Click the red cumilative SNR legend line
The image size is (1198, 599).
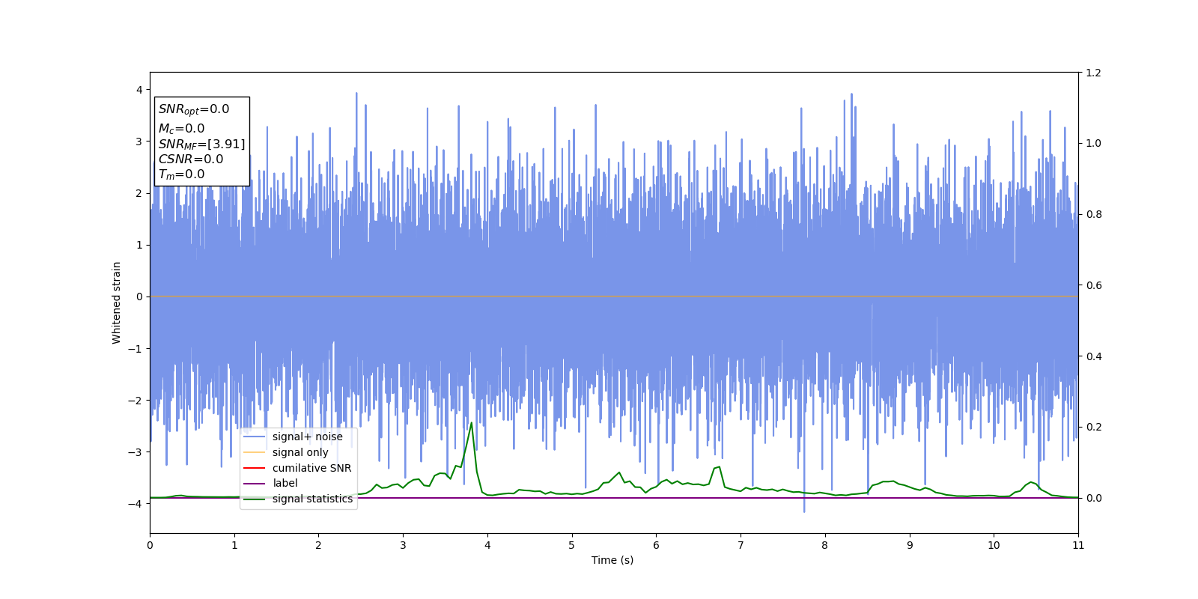click(x=255, y=468)
